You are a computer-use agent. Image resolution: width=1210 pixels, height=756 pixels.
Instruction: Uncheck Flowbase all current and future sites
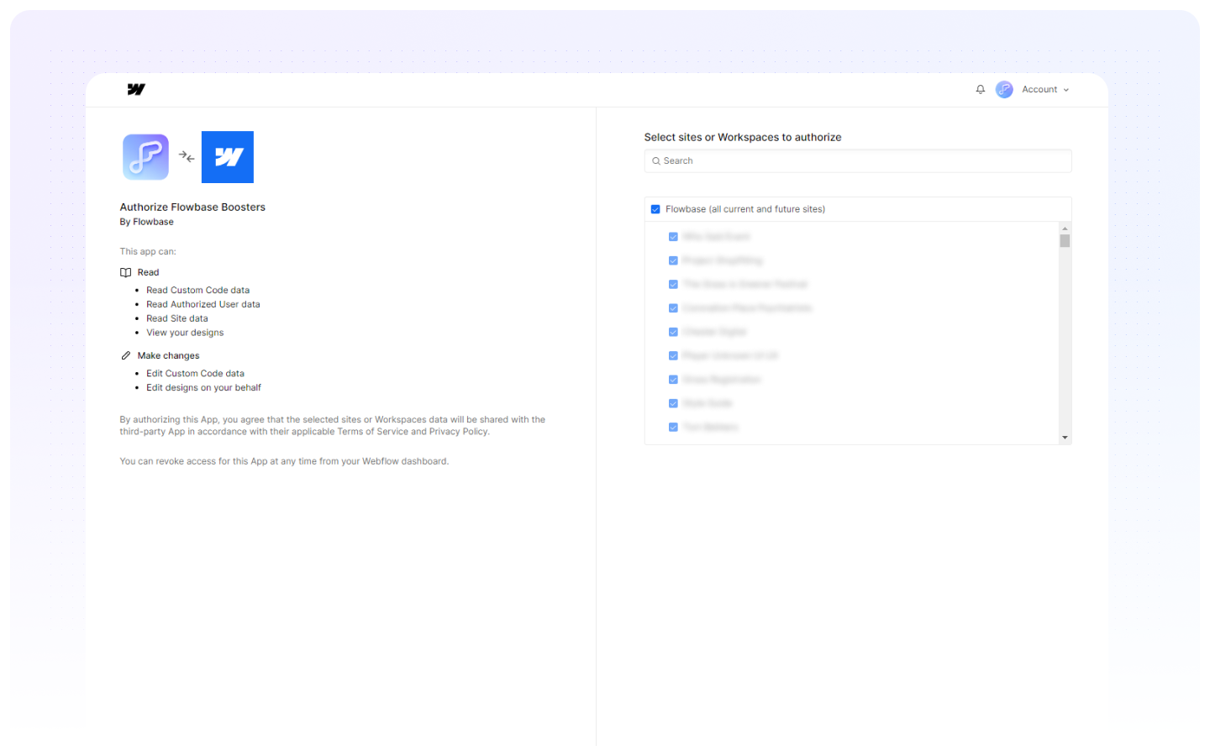[655, 209]
